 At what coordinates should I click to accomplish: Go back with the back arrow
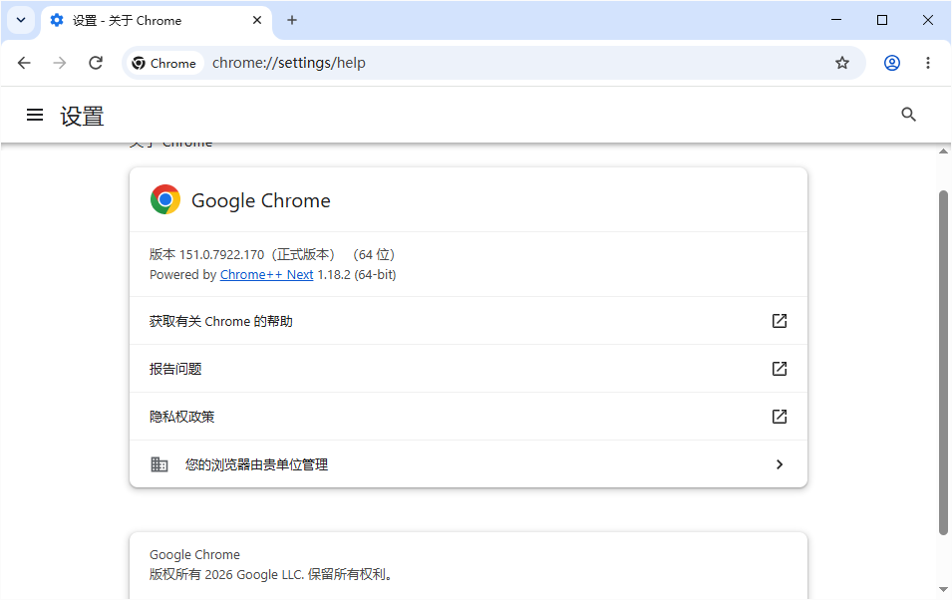[x=24, y=63]
